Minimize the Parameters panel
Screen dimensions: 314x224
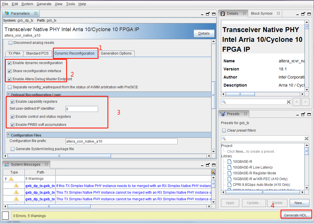pos(202,14)
